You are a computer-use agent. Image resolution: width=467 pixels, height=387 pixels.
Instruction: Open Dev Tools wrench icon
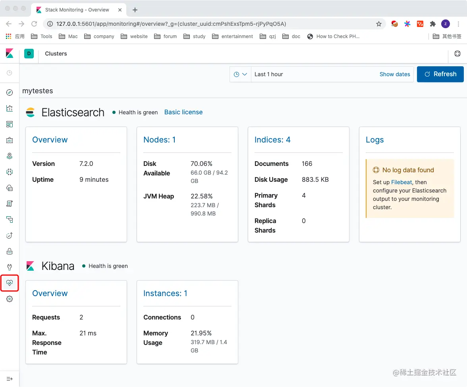(x=10, y=267)
